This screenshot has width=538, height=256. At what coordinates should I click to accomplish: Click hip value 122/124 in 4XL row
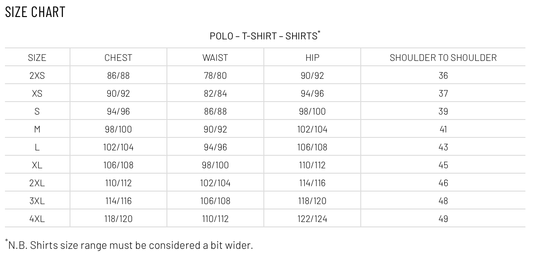pyautogui.click(x=312, y=219)
